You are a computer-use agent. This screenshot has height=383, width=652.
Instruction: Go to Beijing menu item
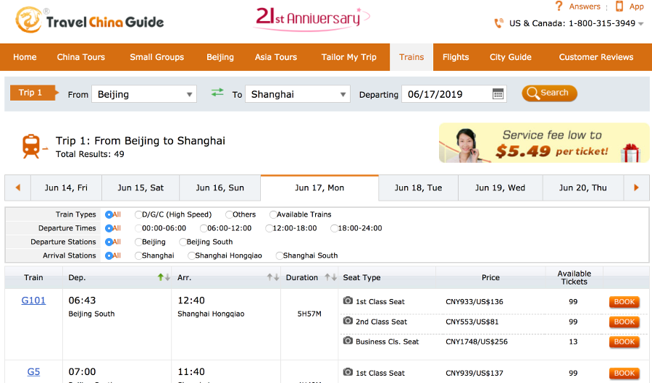point(220,57)
